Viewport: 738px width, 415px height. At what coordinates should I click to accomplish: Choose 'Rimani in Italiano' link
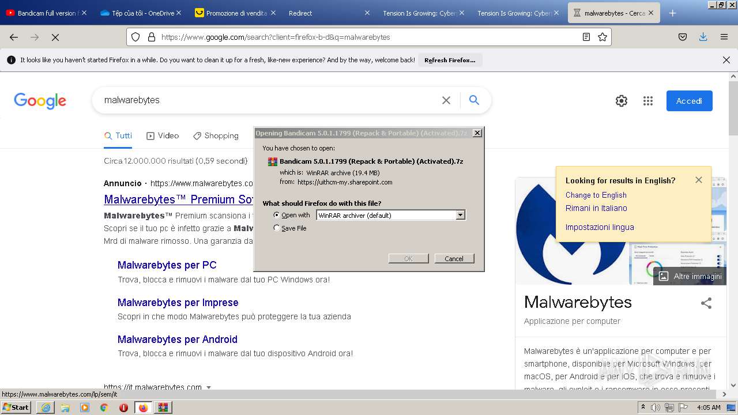596,208
